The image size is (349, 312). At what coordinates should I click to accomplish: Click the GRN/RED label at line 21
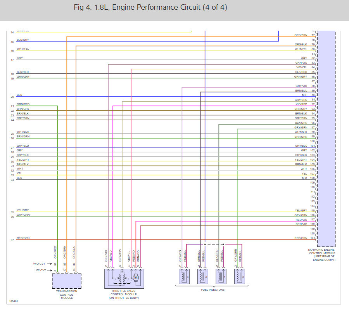[23, 104]
